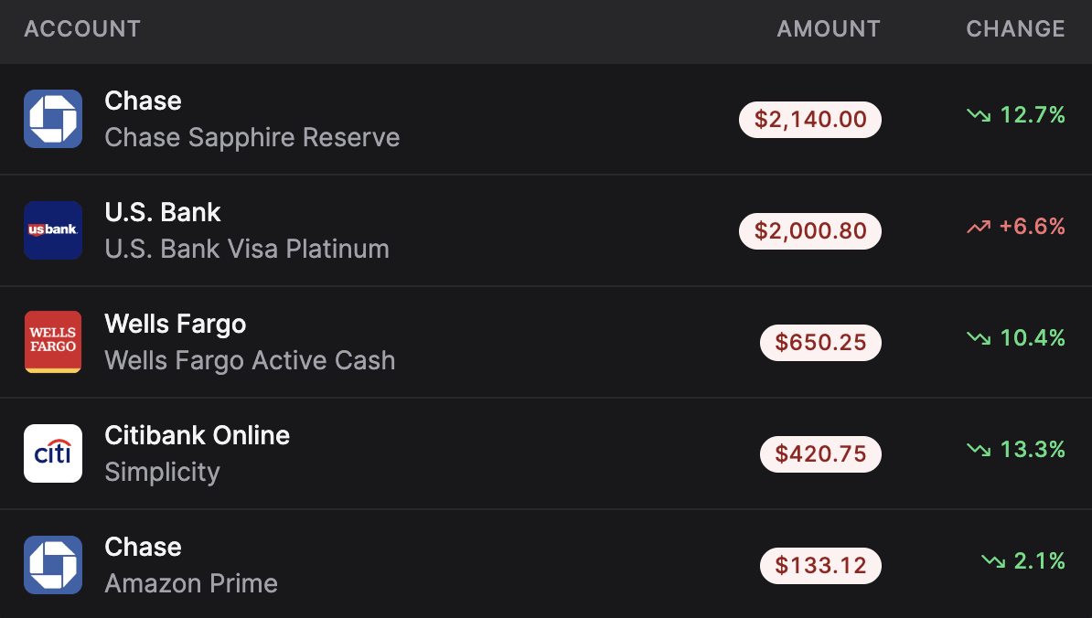This screenshot has height=618, width=1092.
Task: Click the downward trend arrow beside 12.7%
Action: [978, 116]
